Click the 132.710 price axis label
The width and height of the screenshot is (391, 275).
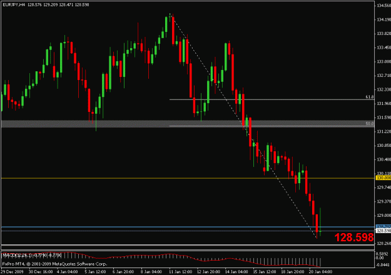pos(383,75)
